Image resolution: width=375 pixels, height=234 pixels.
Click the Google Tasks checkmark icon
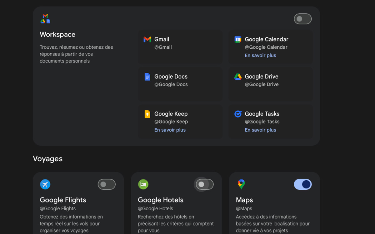coord(238,114)
